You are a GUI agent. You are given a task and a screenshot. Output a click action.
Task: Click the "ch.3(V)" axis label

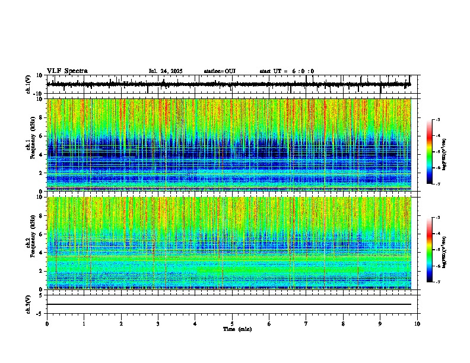click(28, 305)
